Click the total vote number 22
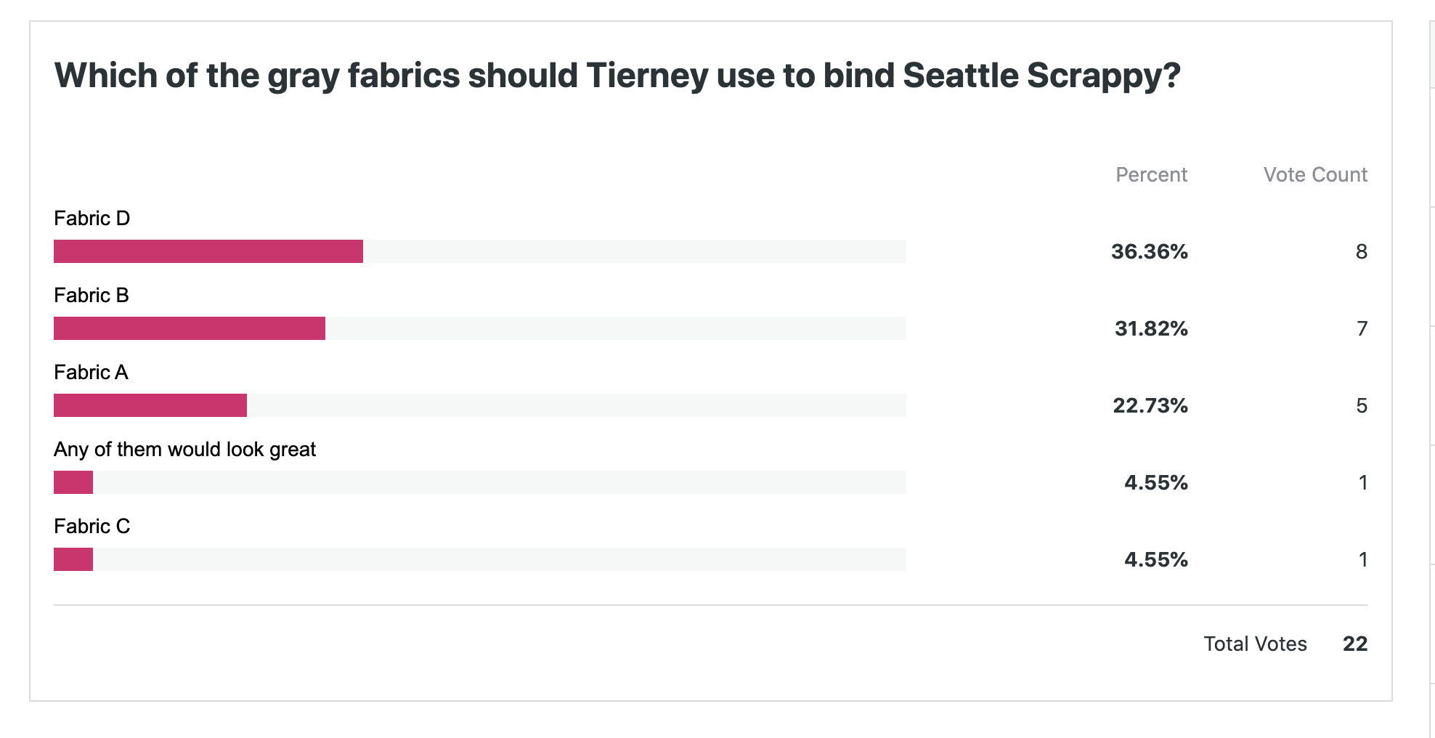 pos(1355,644)
